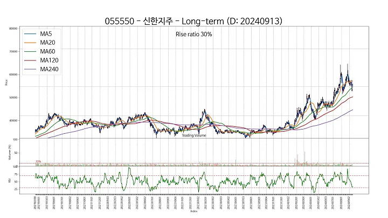Click the 40000 price axis tick

point(13,121)
